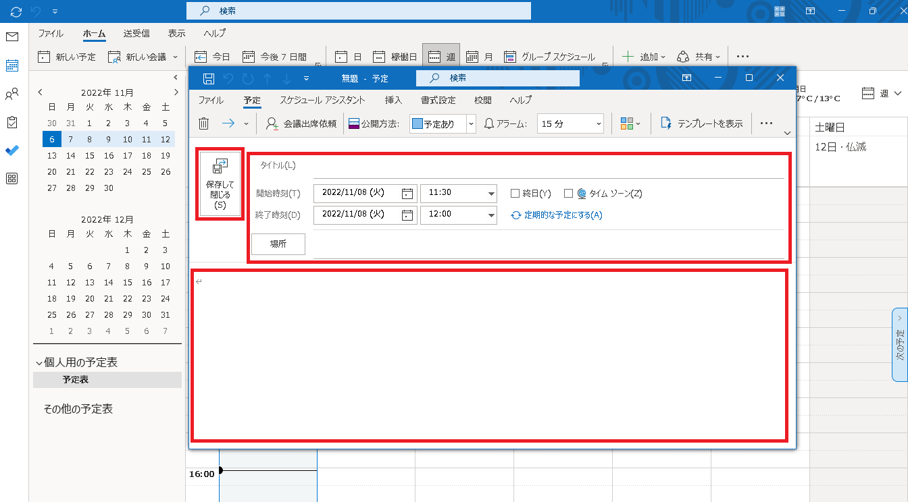Image resolution: width=908 pixels, height=502 pixels.
Task: Click the title (タイトル) input field
Action: 547,166
